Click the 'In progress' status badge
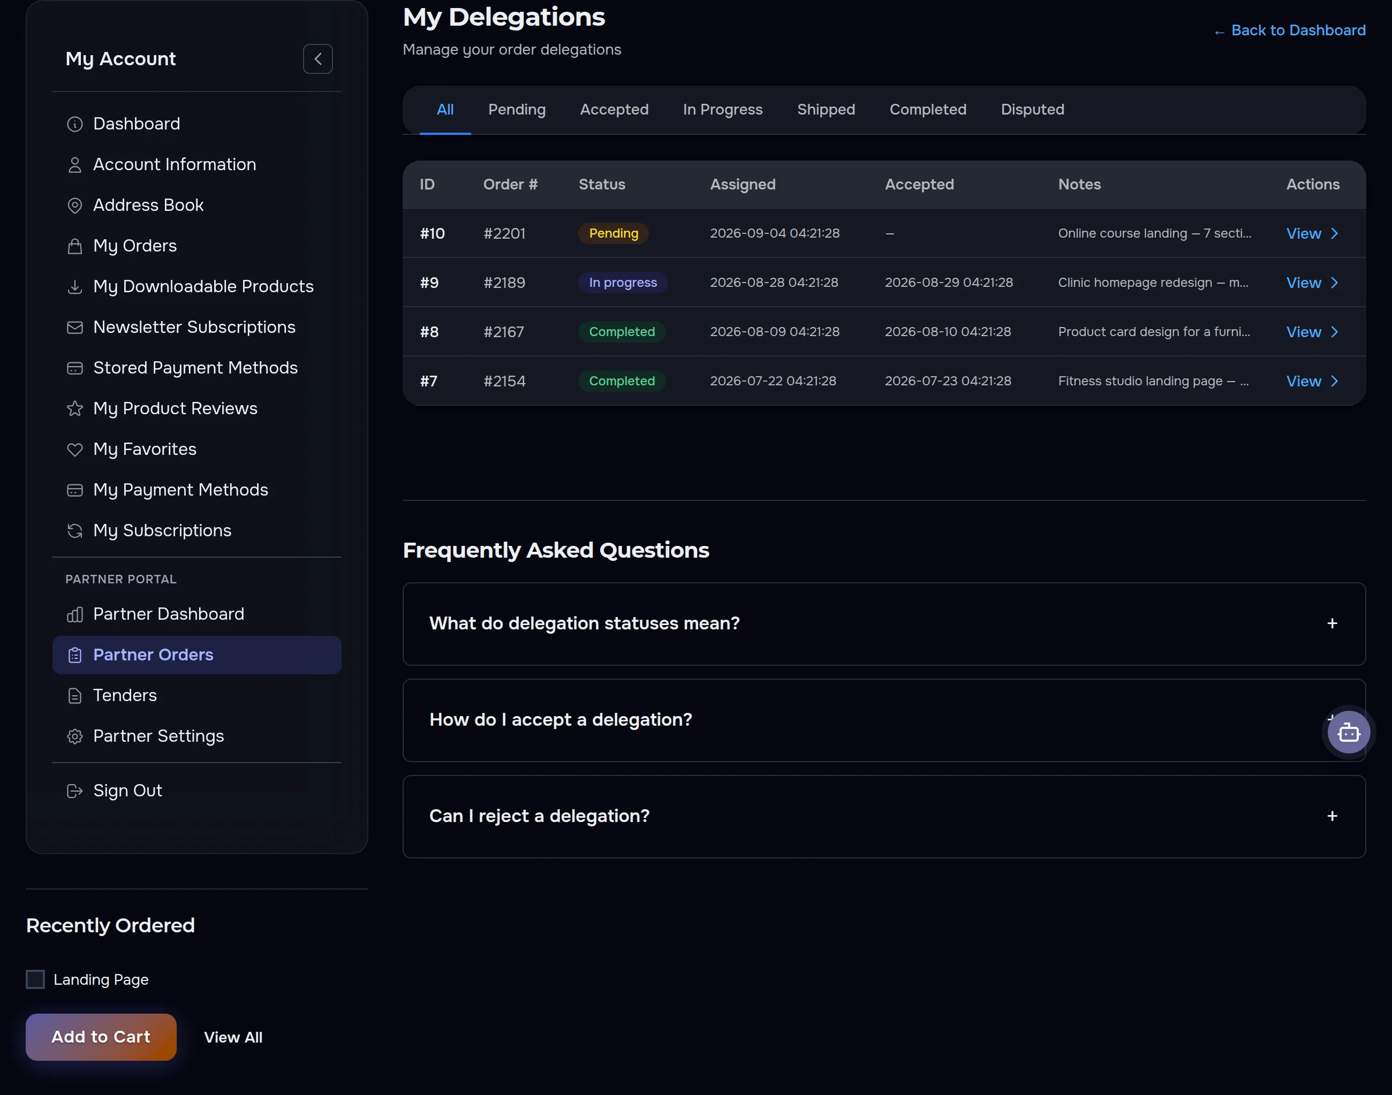1392x1095 pixels. coord(623,283)
